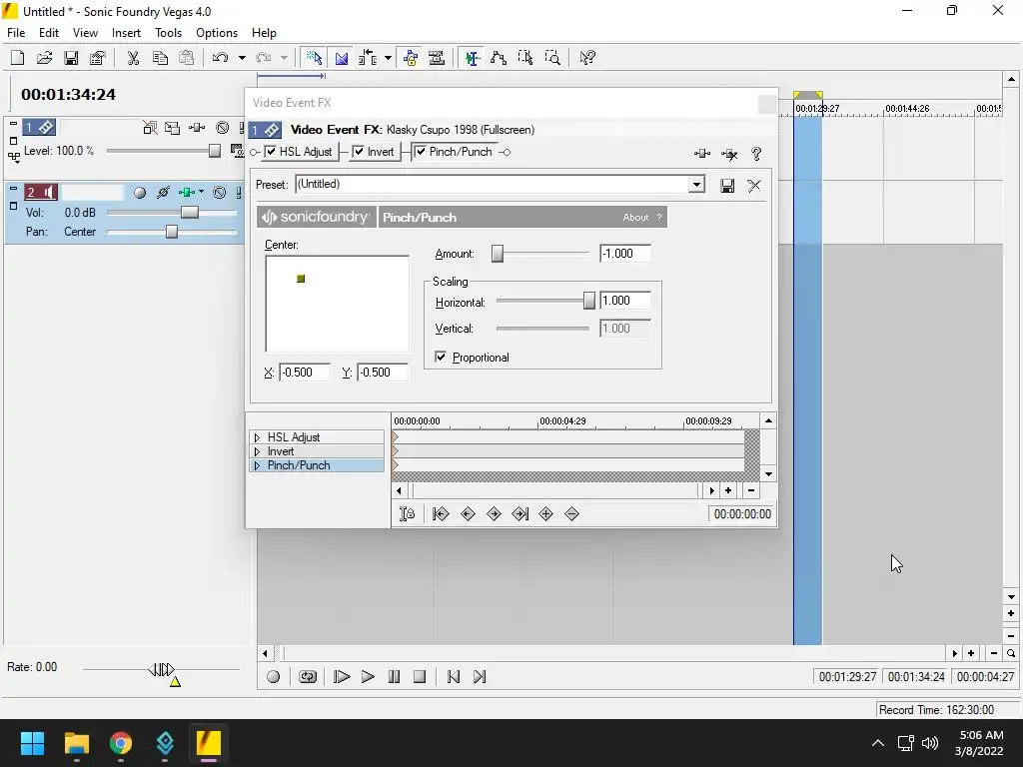Open the Options menu

[x=217, y=33]
